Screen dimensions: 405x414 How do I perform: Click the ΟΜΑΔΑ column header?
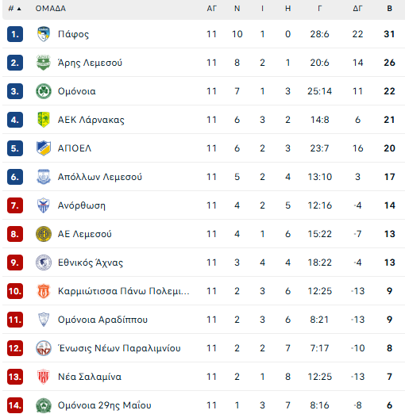(x=51, y=9)
